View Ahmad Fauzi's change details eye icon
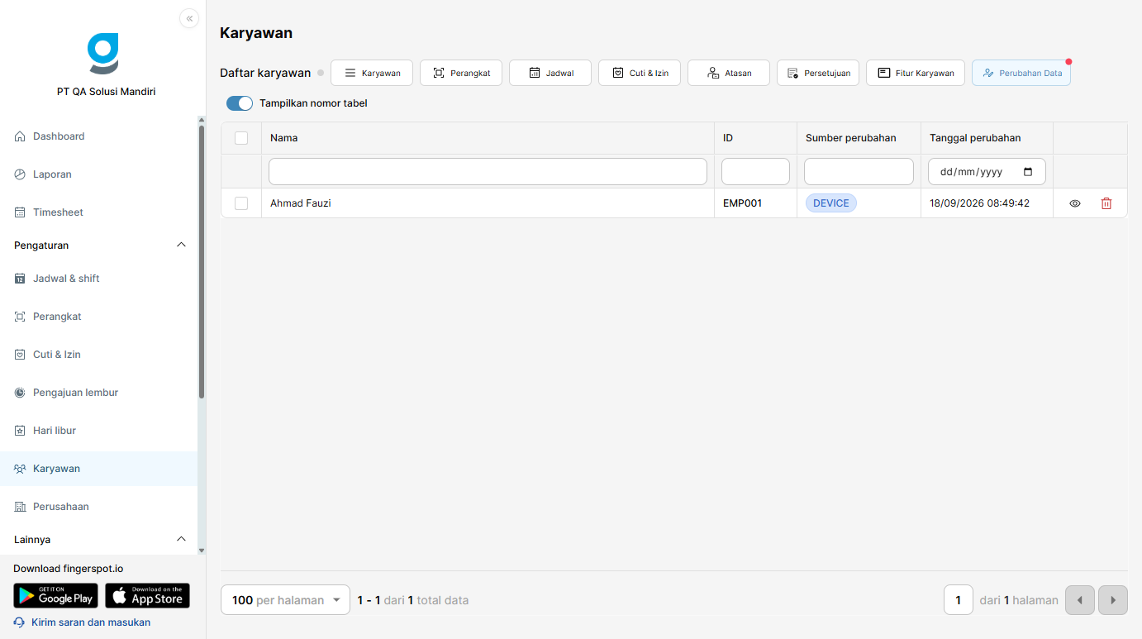 (x=1075, y=203)
